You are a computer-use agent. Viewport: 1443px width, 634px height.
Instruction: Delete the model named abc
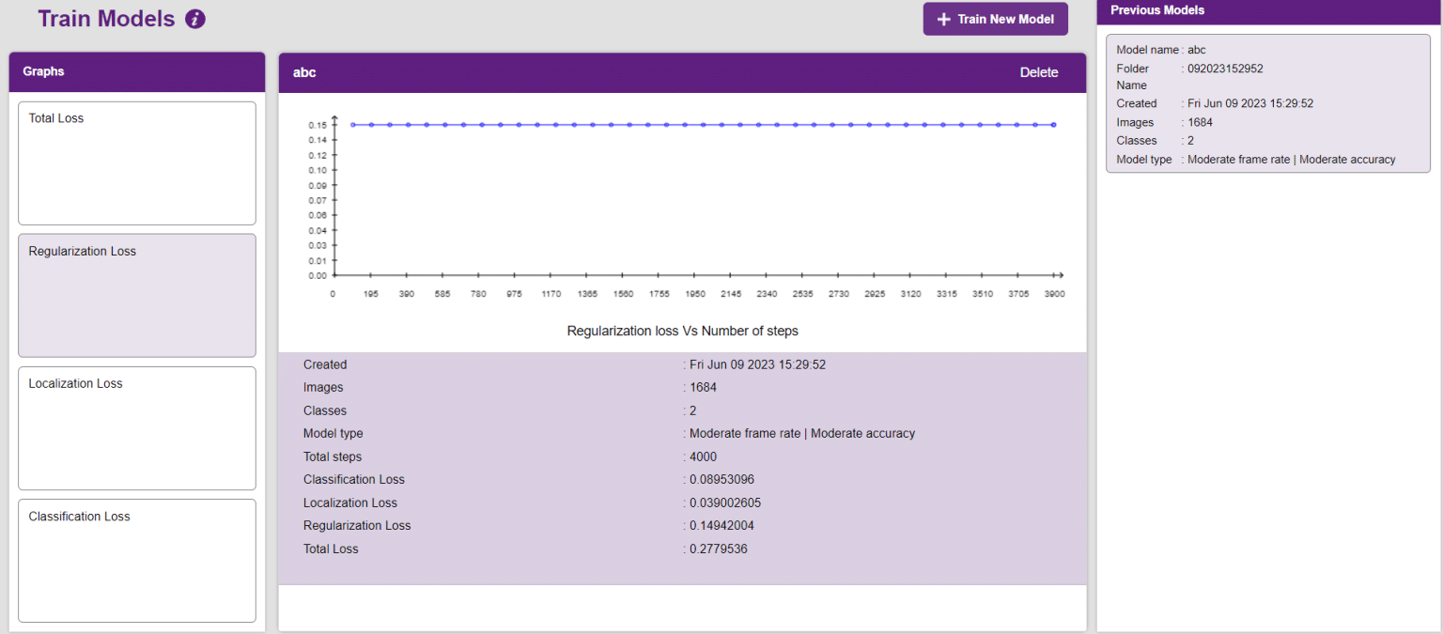1039,71
